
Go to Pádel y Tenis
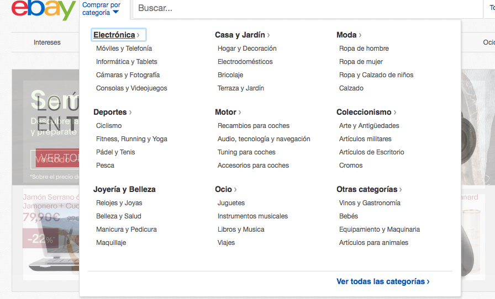115,152
